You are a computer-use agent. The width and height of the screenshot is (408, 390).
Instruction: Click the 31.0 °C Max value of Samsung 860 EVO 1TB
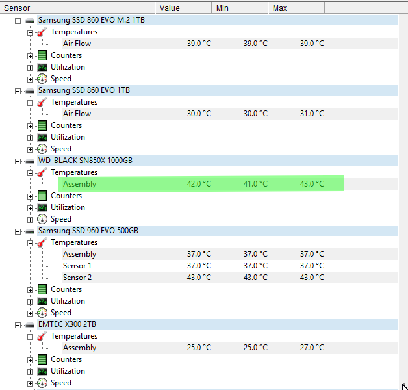312,114
